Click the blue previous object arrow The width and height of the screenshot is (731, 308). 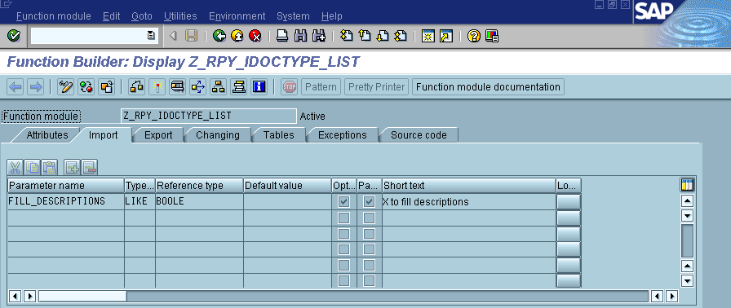16,87
